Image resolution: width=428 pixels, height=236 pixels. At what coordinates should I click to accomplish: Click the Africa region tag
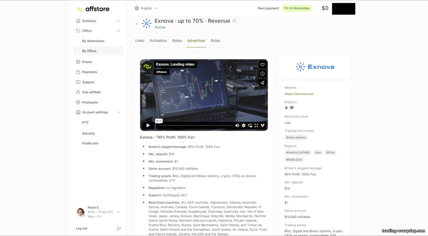point(330,152)
